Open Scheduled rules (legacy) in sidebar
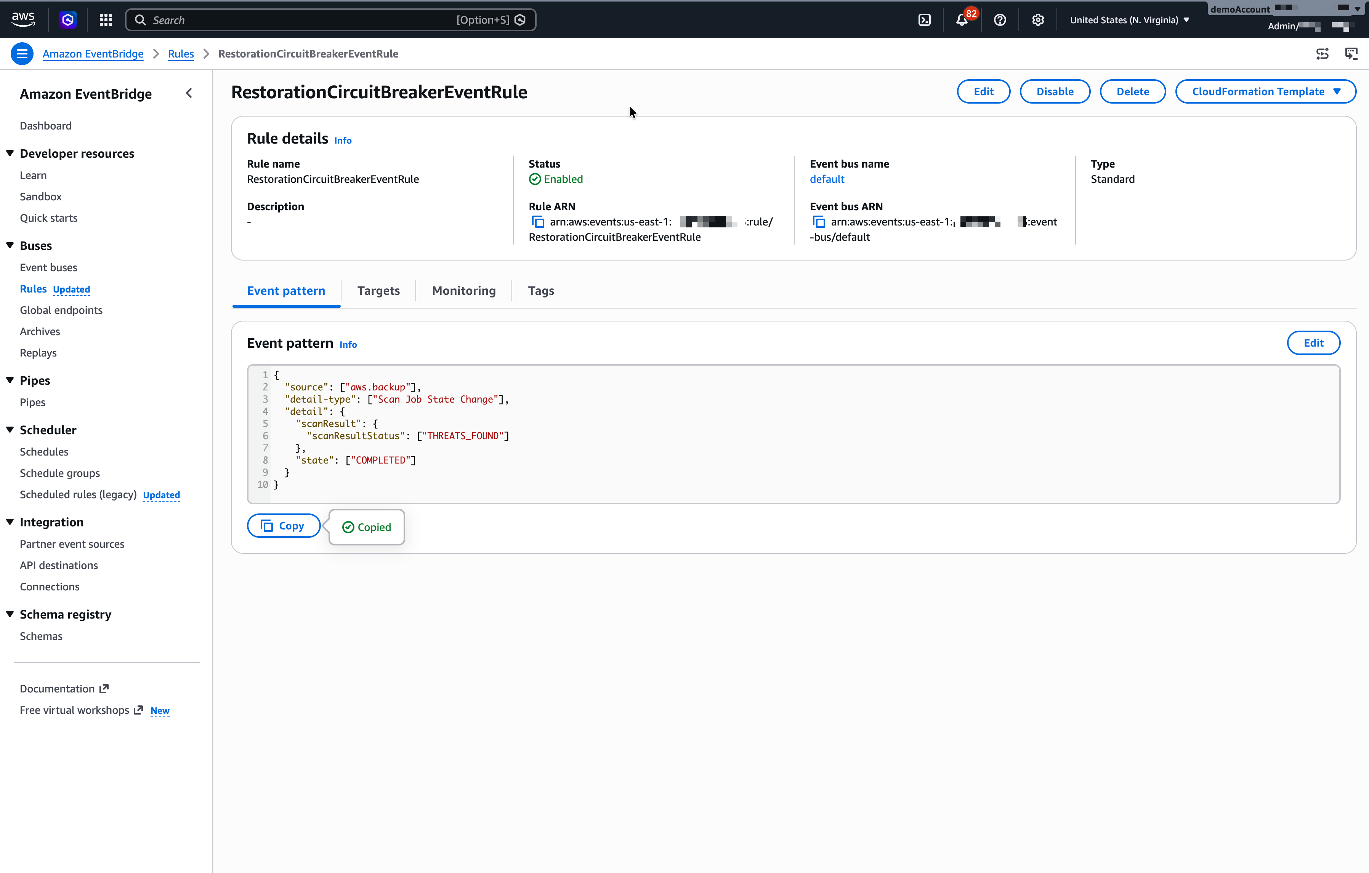The height and width of the screenshot is (873, 1369). point(79,495)
